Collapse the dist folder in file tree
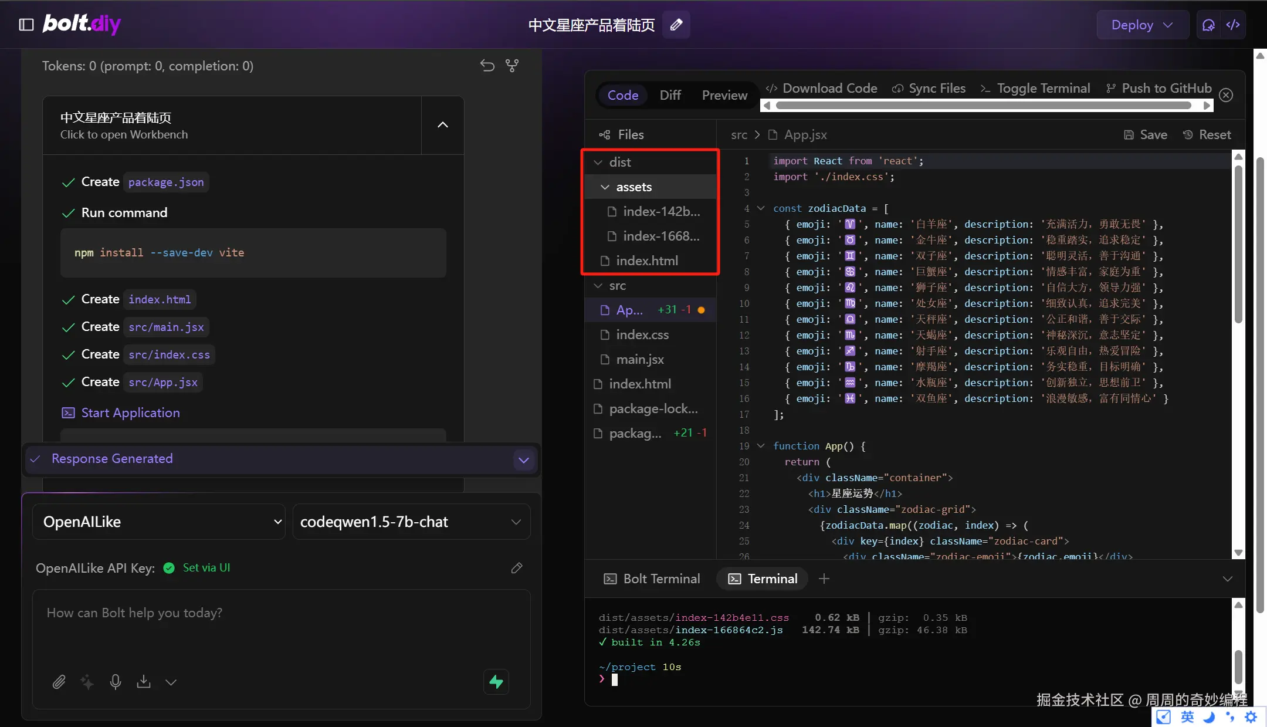Viewport: 1267px width, 727px height. [619, 162]
